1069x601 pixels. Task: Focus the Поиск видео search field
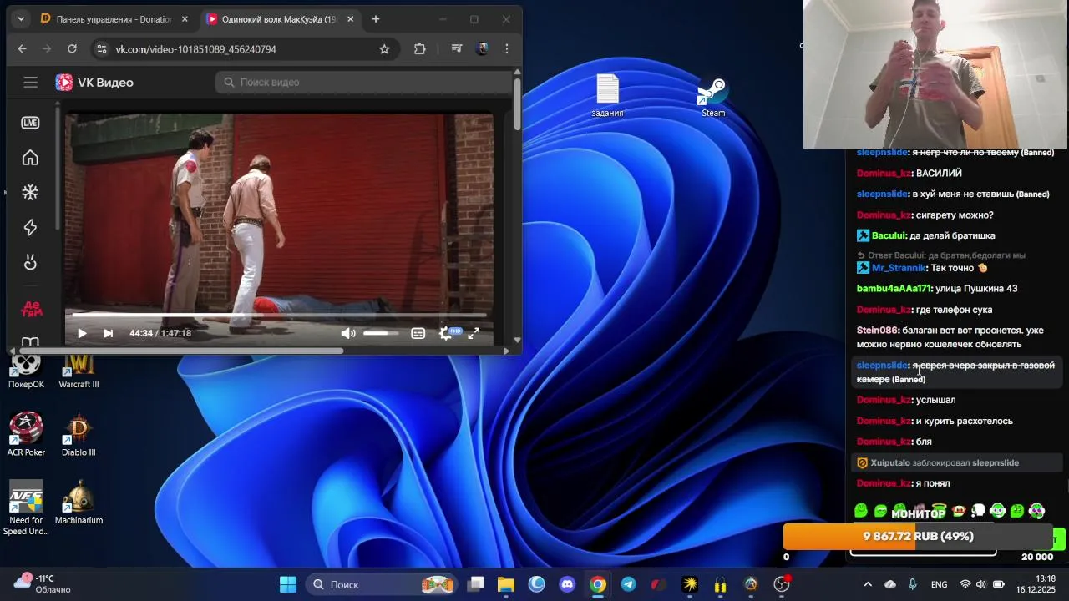tap(364, 82)
